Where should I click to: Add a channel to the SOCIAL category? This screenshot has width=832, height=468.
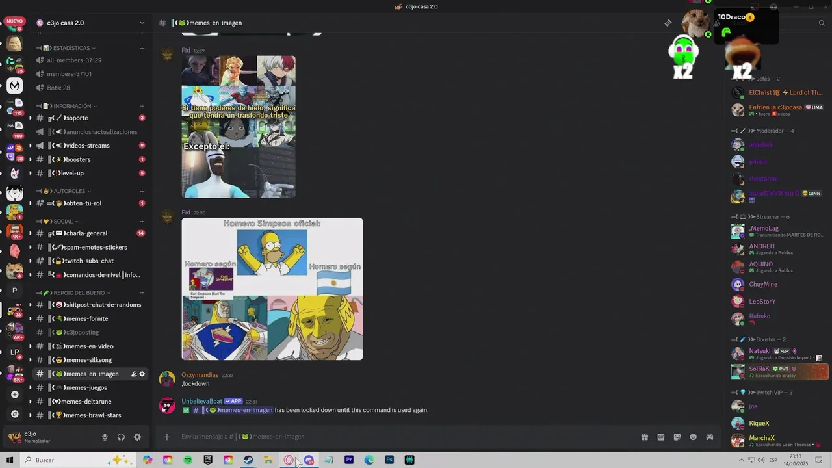point(142,222)
